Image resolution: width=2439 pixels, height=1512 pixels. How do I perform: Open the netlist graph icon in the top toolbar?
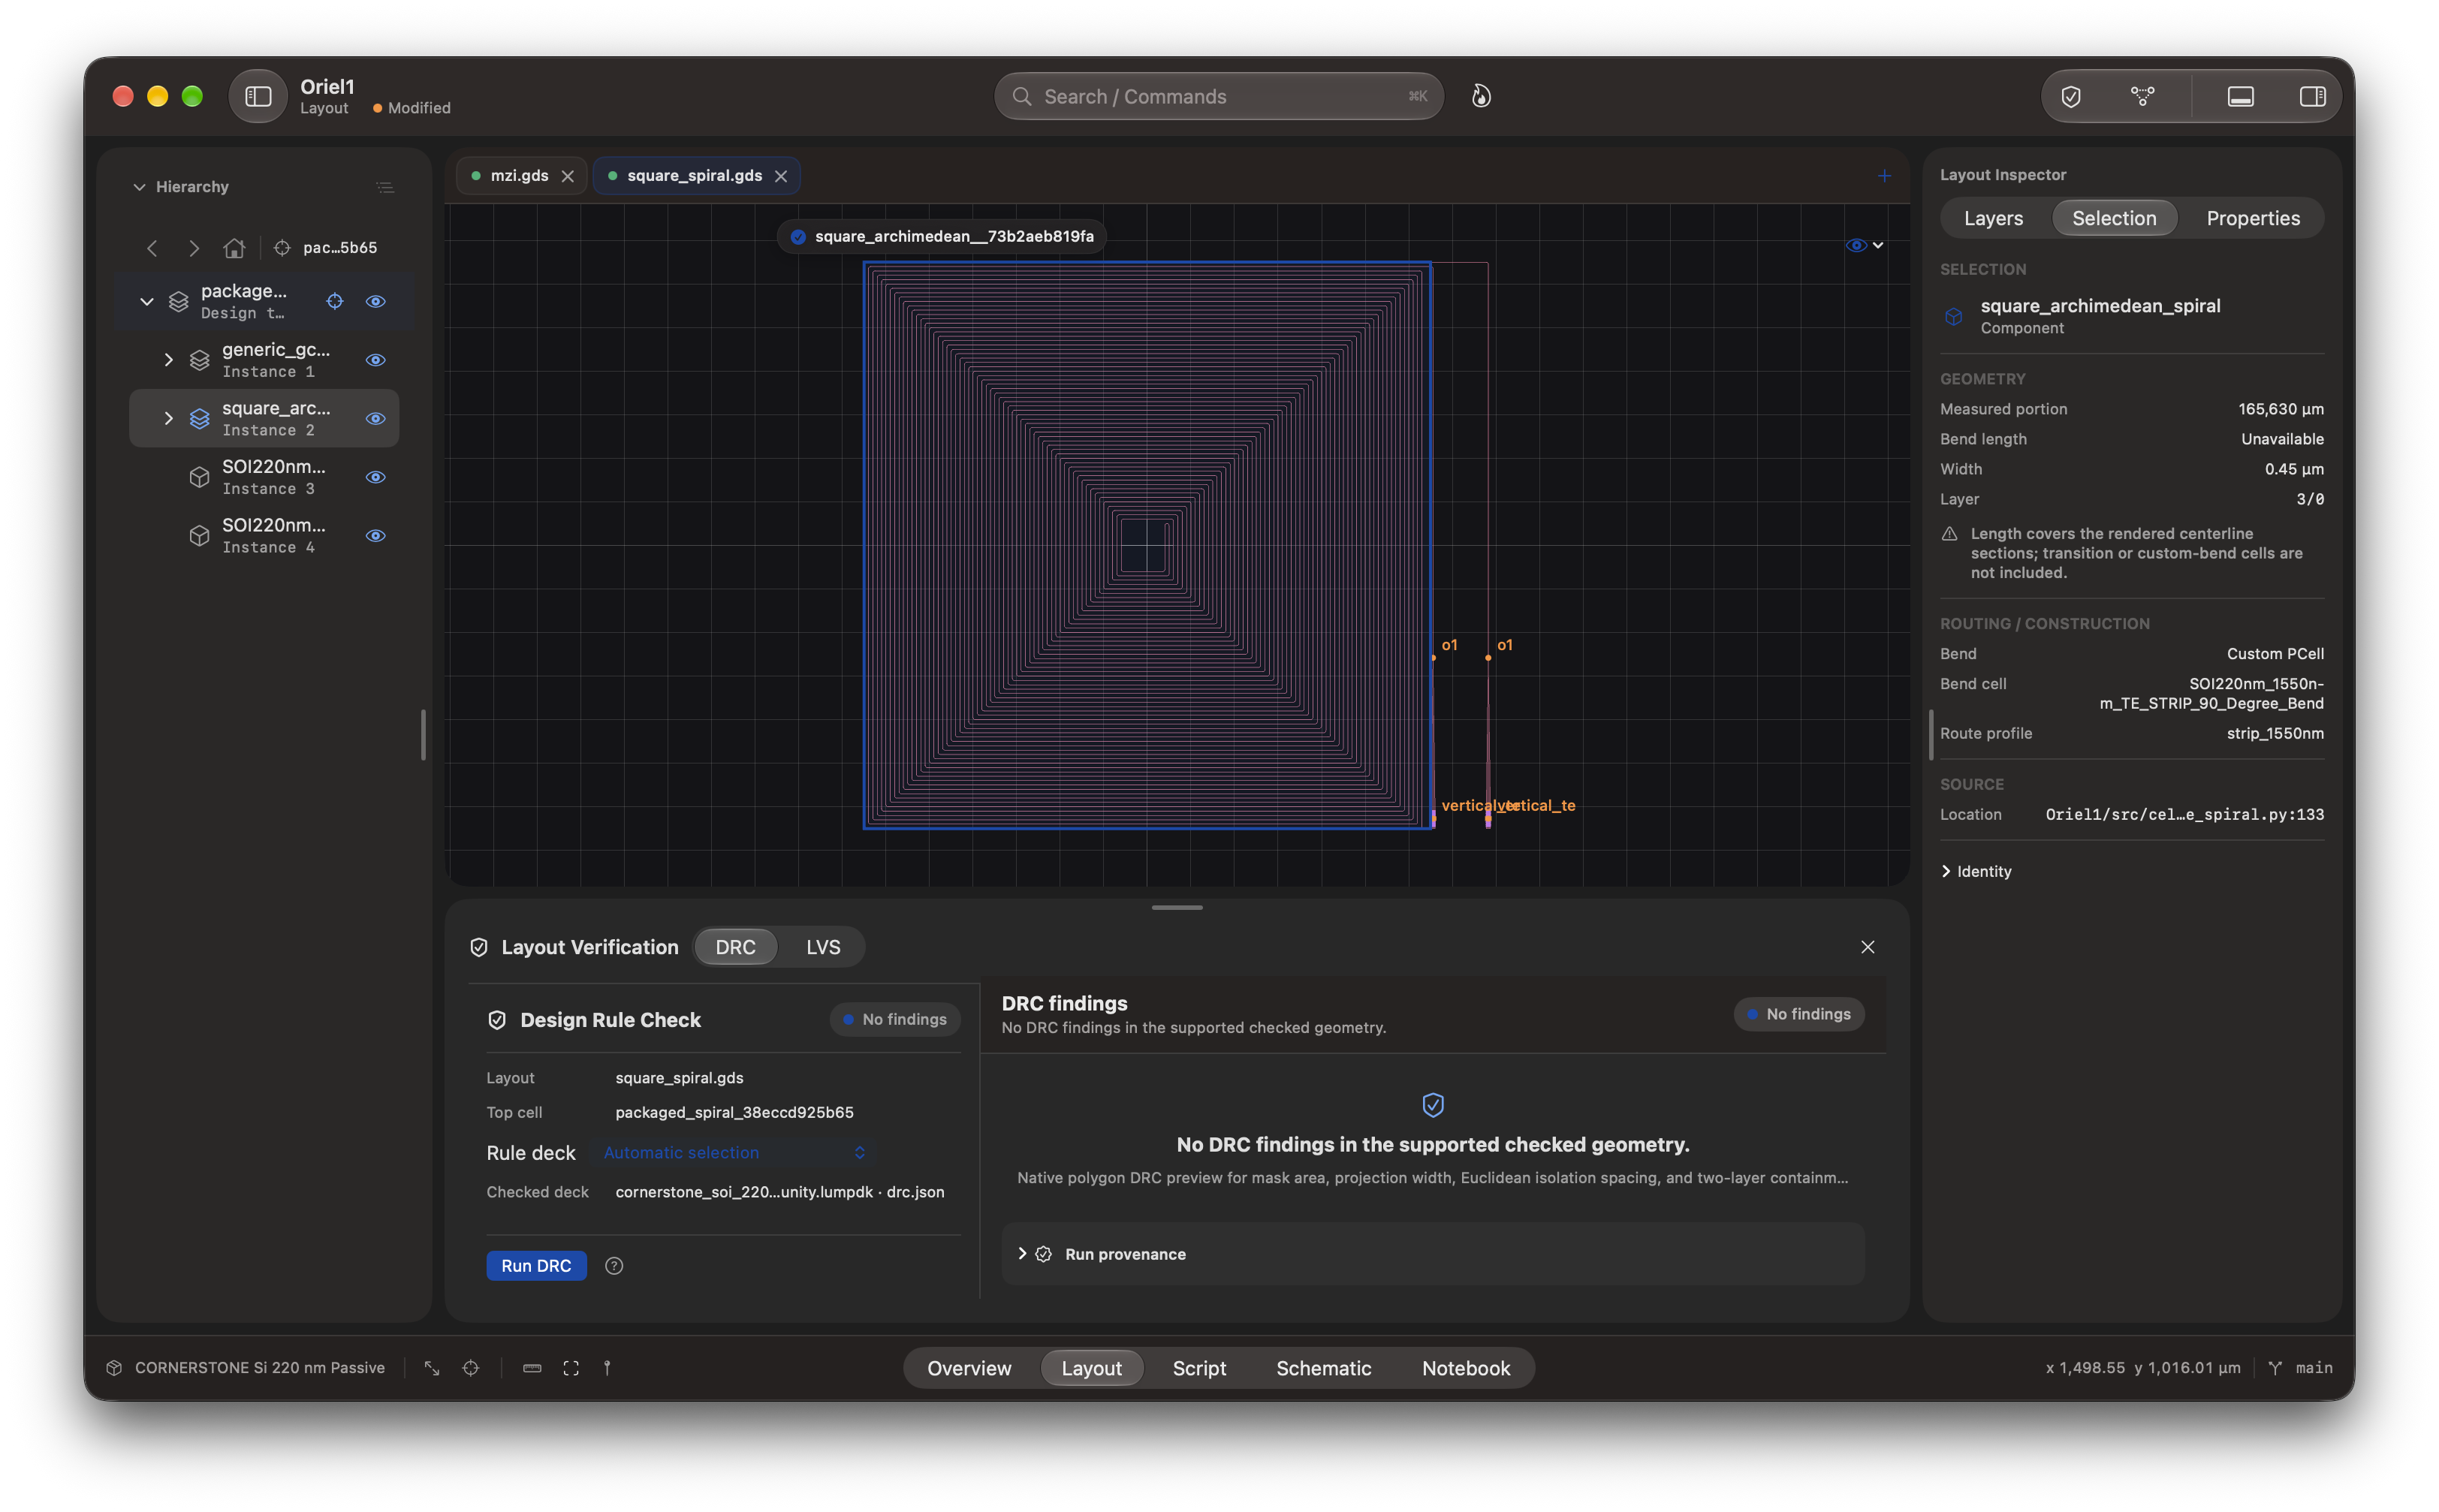tap(2142, 96)
